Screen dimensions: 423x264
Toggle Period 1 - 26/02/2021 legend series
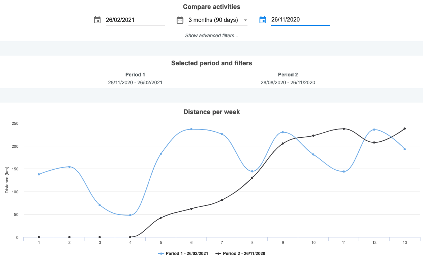tap(187, 254)
